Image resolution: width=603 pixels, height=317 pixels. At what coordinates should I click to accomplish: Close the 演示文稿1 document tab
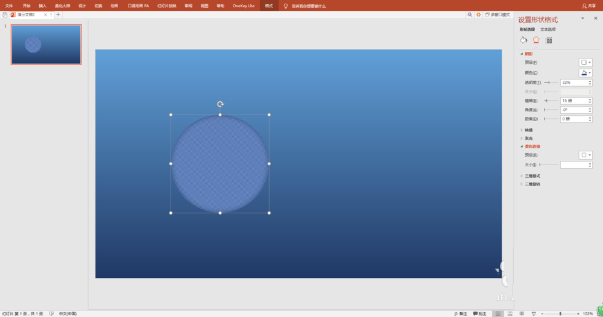(x=45, y=14)
